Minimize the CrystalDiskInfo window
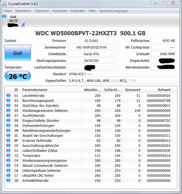Image resolution: width=182 pixels, height=194 pixels. click(155, 3)
